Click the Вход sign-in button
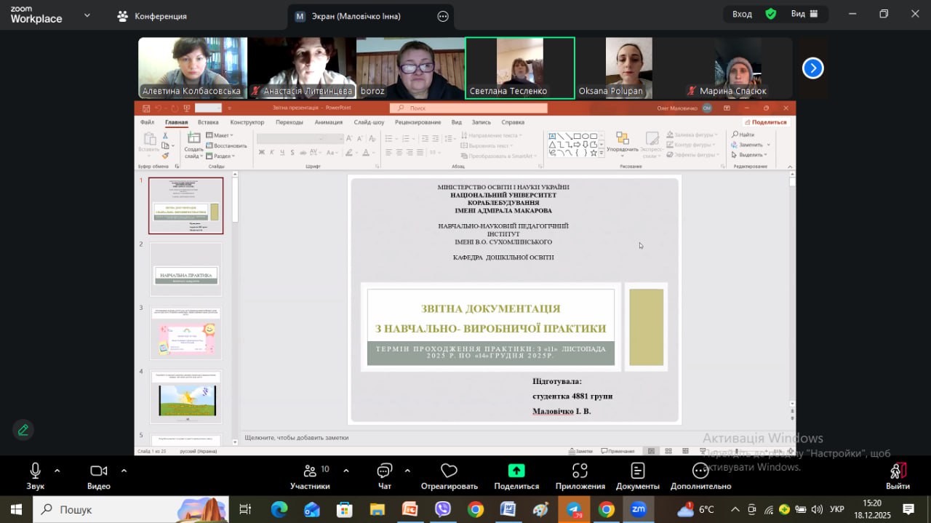The image size is (931, 523). point(742,14)
